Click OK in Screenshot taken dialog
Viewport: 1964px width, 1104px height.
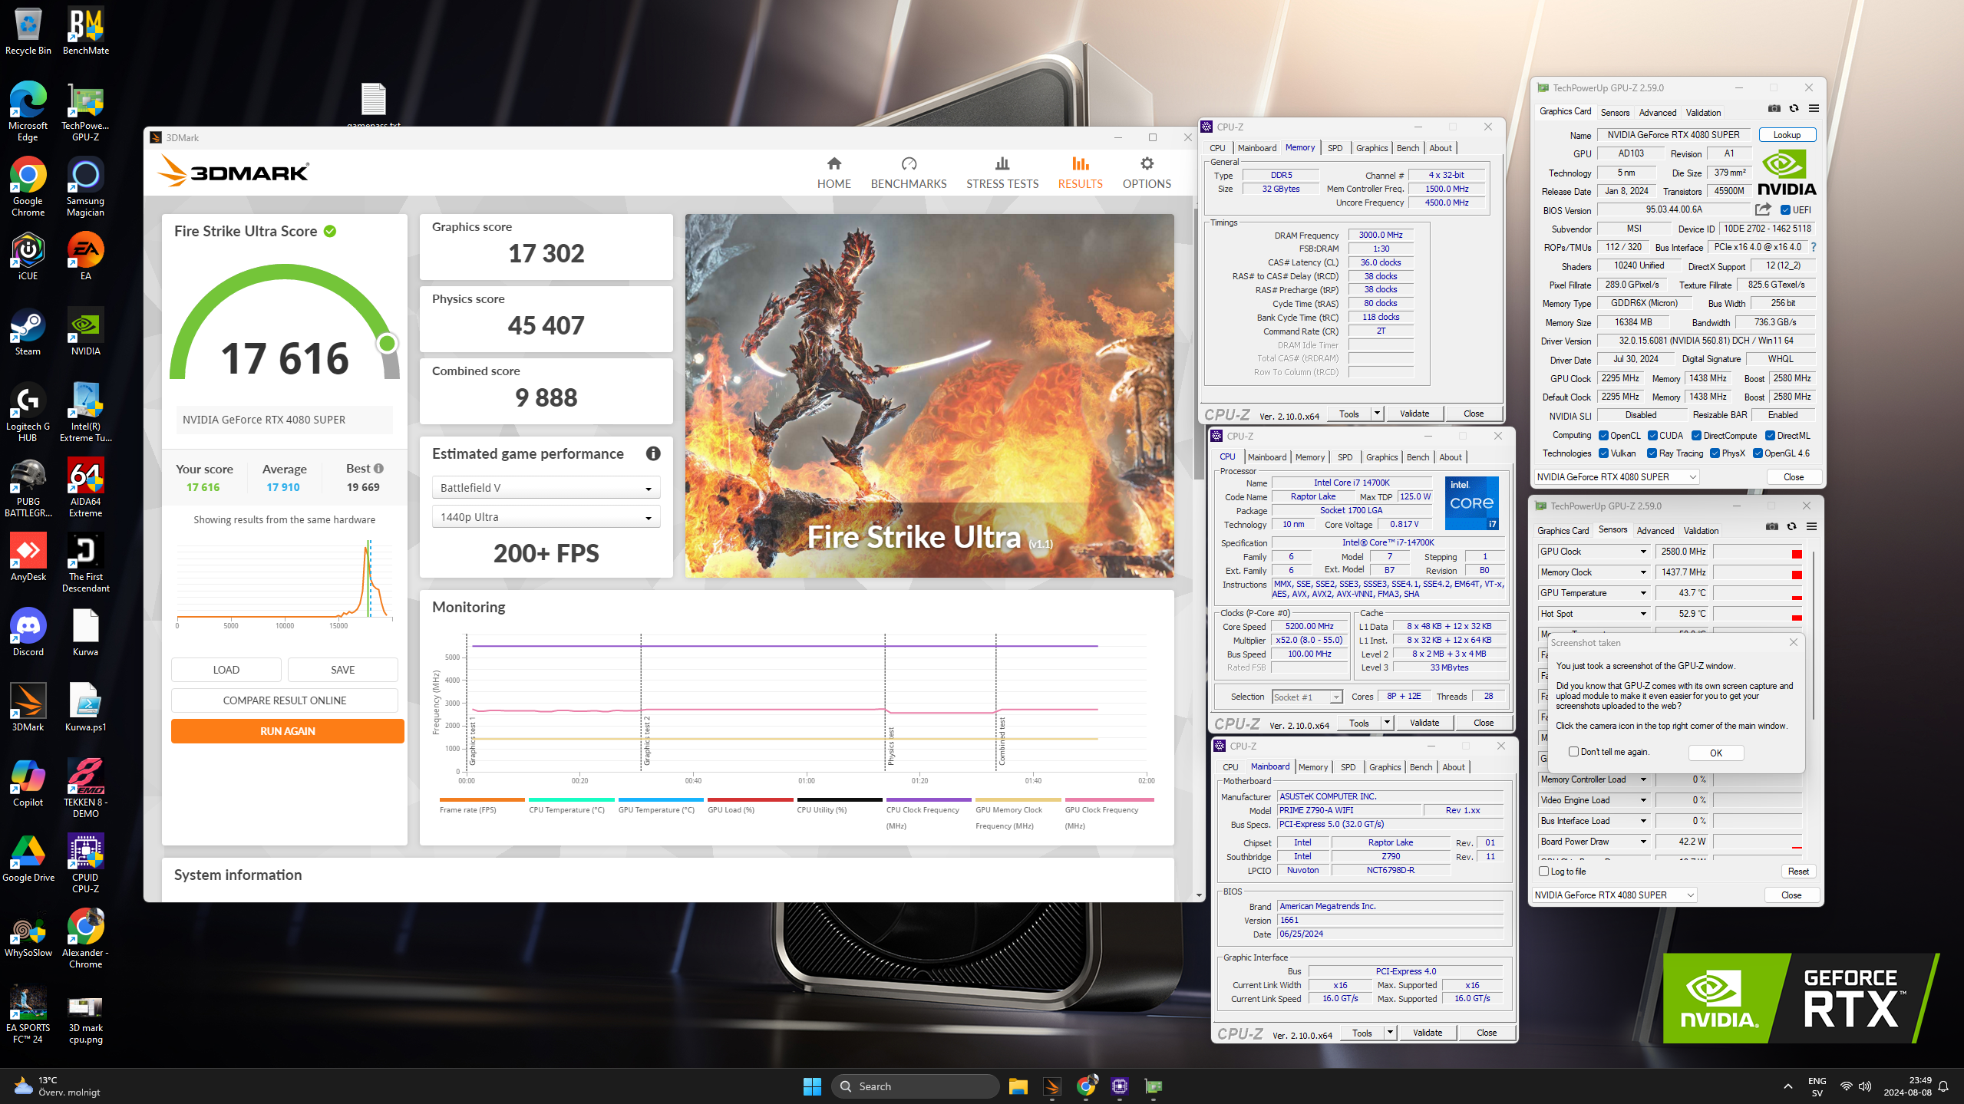1716,753
